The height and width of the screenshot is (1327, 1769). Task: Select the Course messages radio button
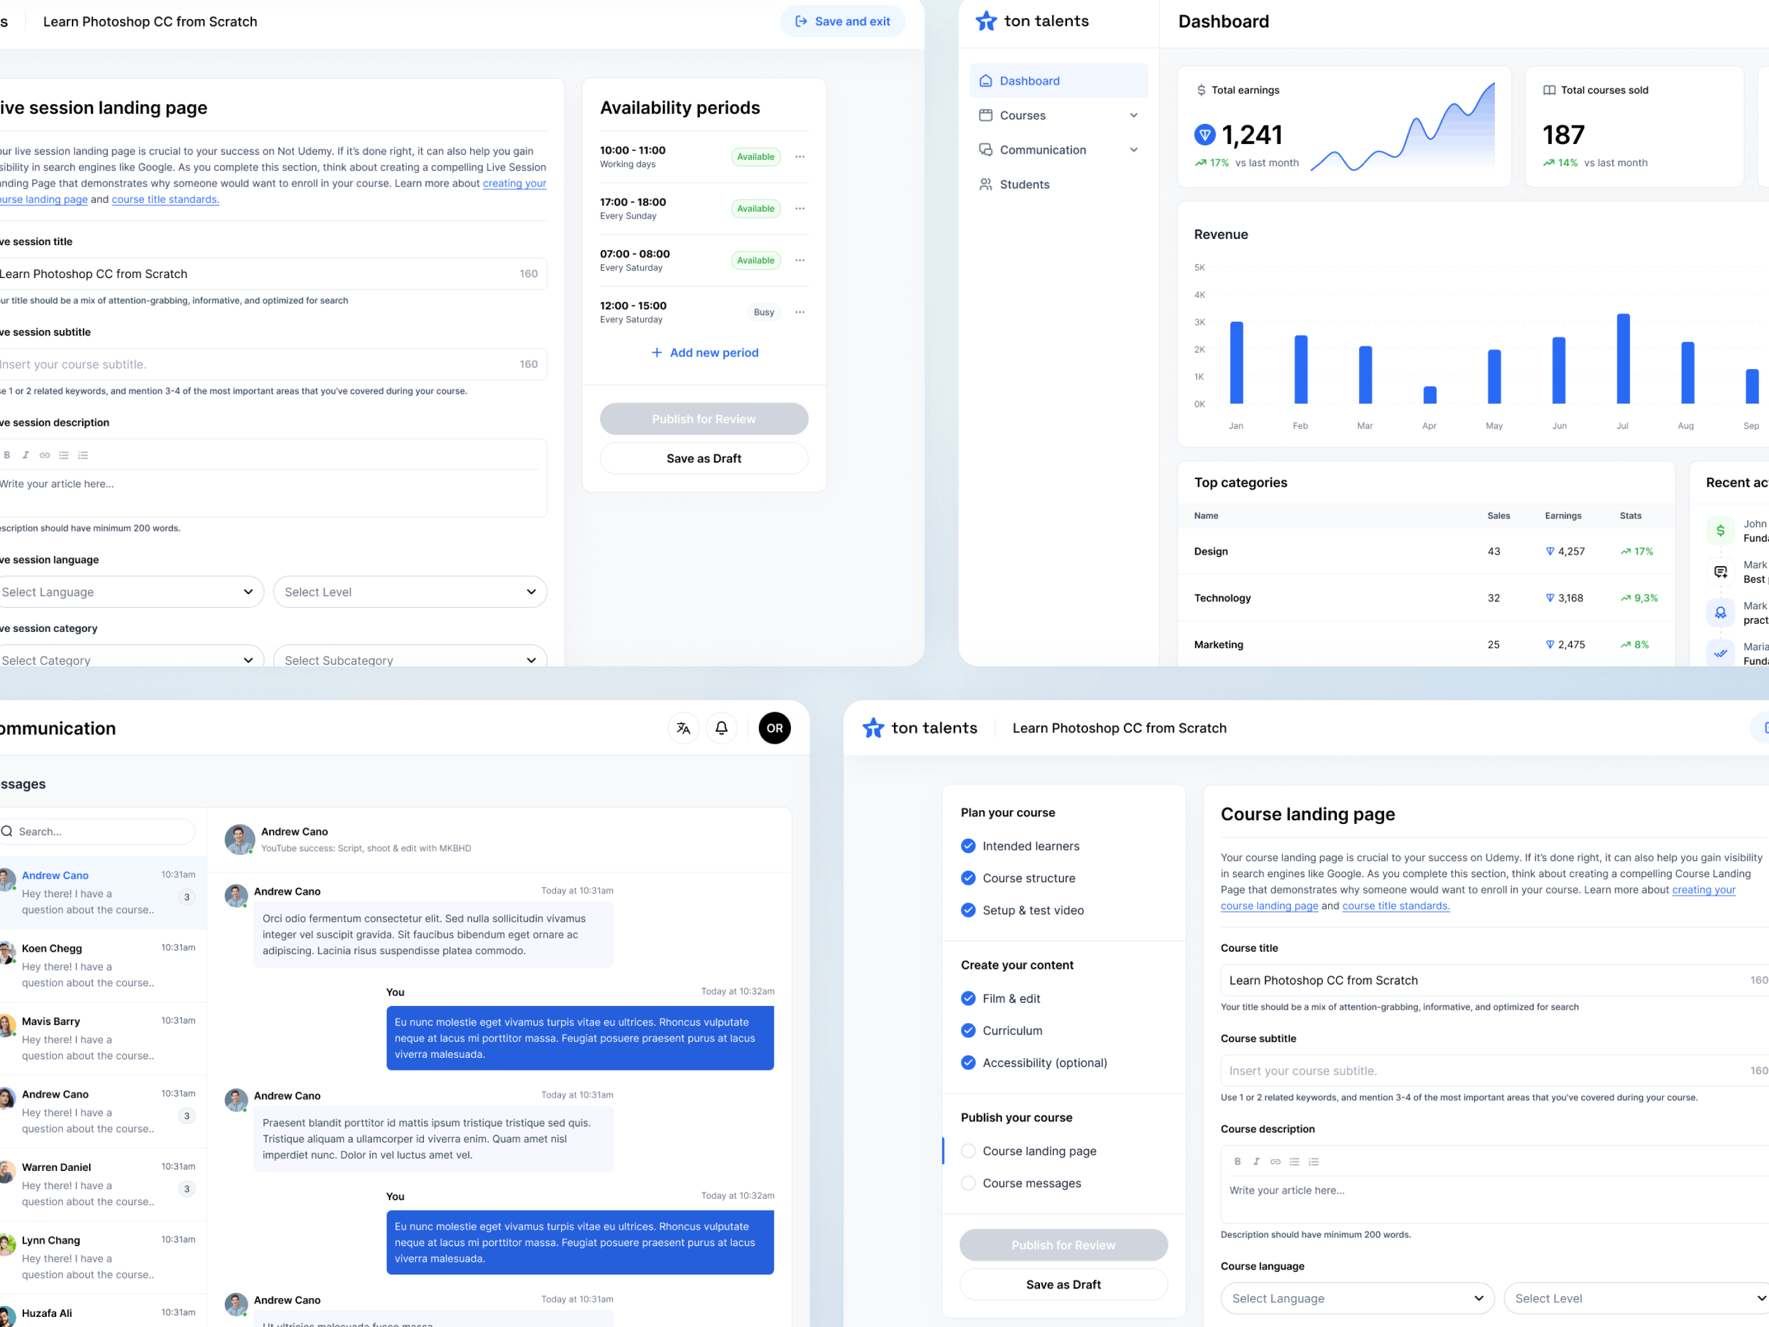pyautogui.click(x=969, y=1183)
